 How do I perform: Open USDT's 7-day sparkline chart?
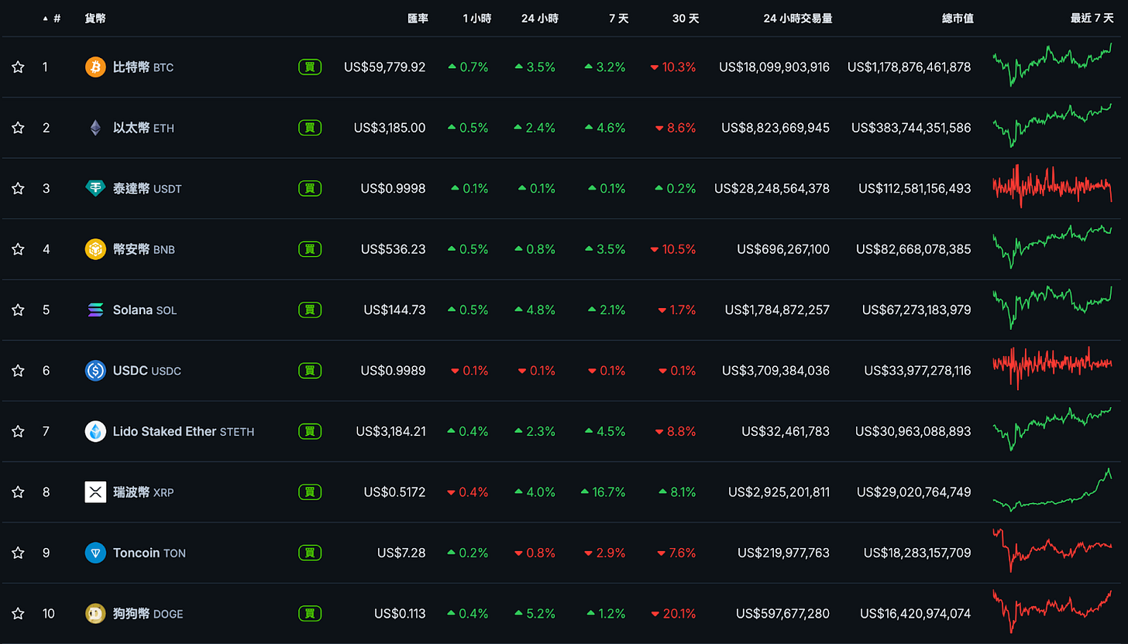(1052, 187)
